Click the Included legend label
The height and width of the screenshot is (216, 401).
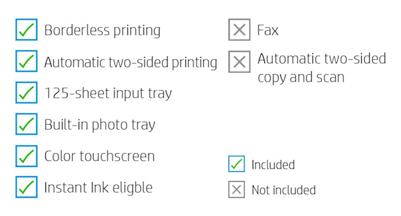(273, 165)
